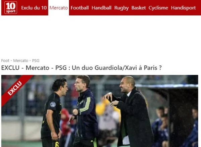Click the Guardiola/Xavi article headline

[81, 68]
